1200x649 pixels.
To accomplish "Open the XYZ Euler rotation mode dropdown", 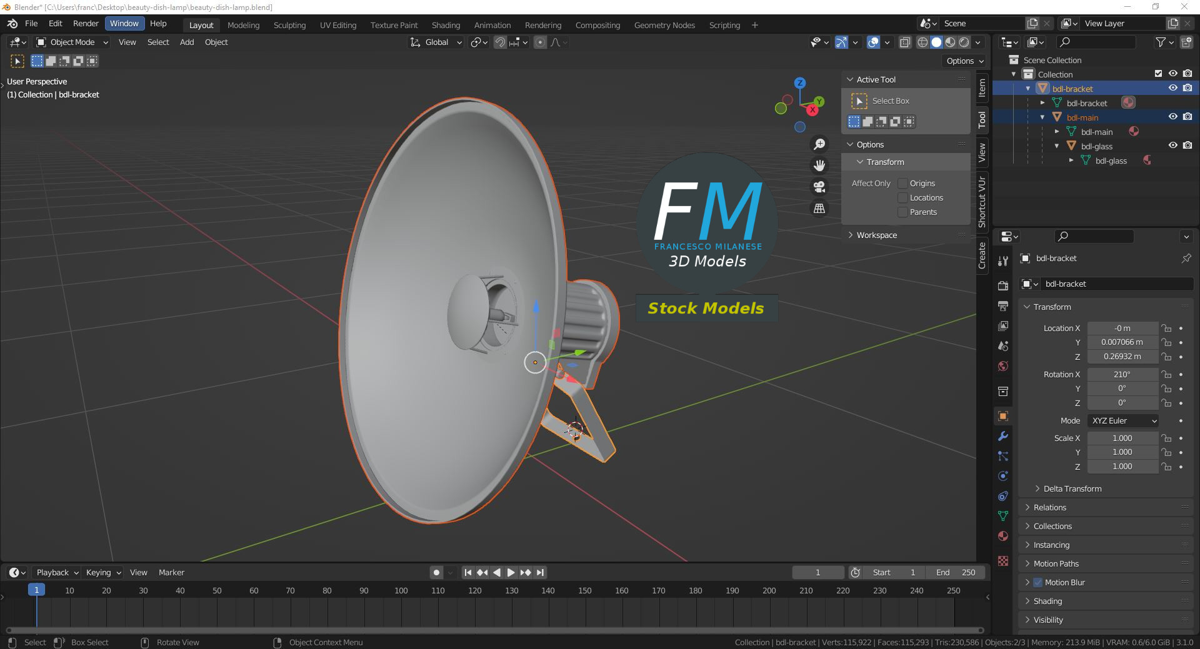I will (1123, 421).
